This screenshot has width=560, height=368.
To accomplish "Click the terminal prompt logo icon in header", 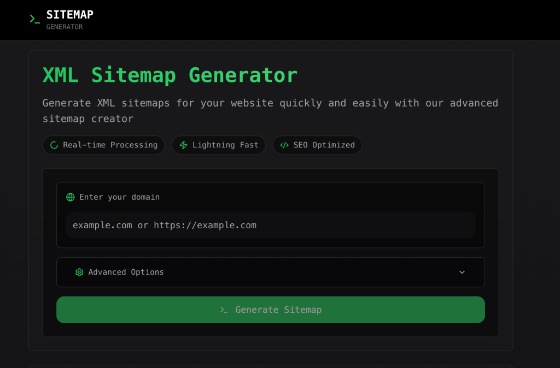I will pyautogui.click(x=34, y=19).
